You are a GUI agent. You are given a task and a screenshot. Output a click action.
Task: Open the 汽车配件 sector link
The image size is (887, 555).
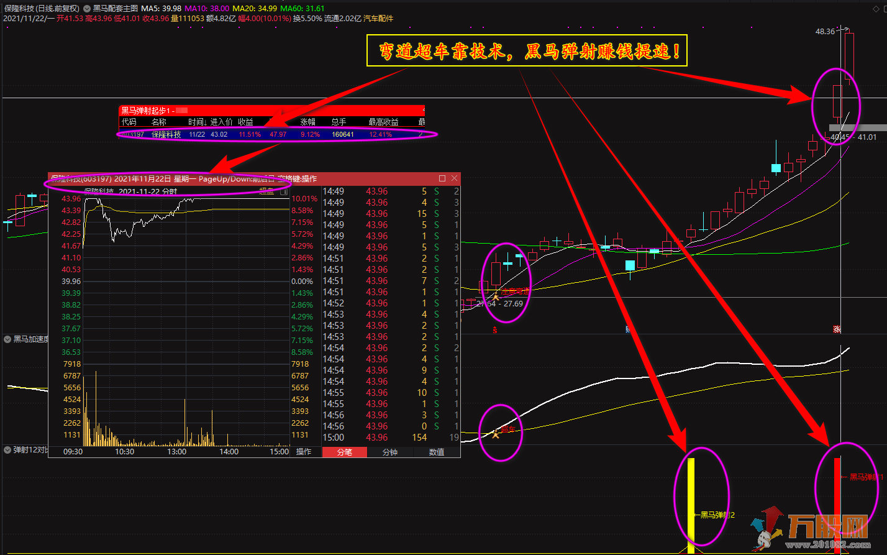pos(378,19)
